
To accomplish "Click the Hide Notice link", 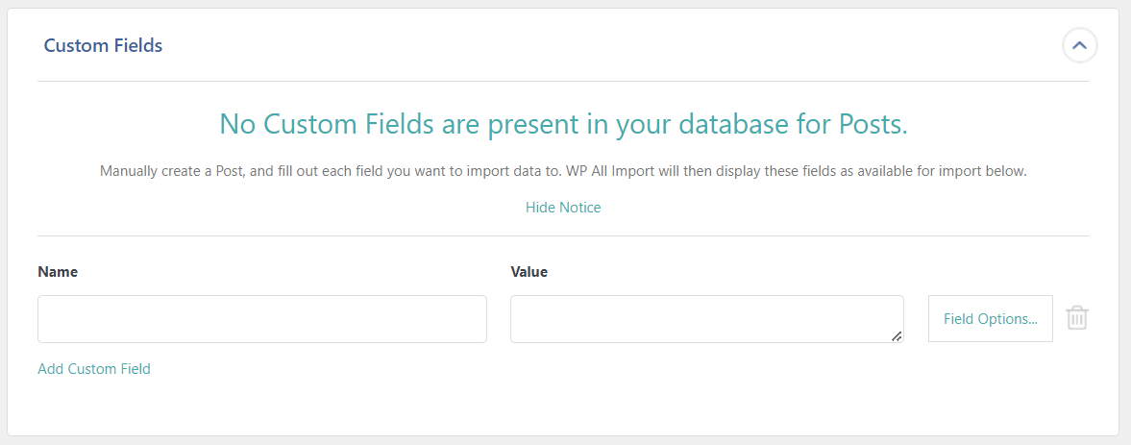I will pyautogui.click(x=563, y=208).
